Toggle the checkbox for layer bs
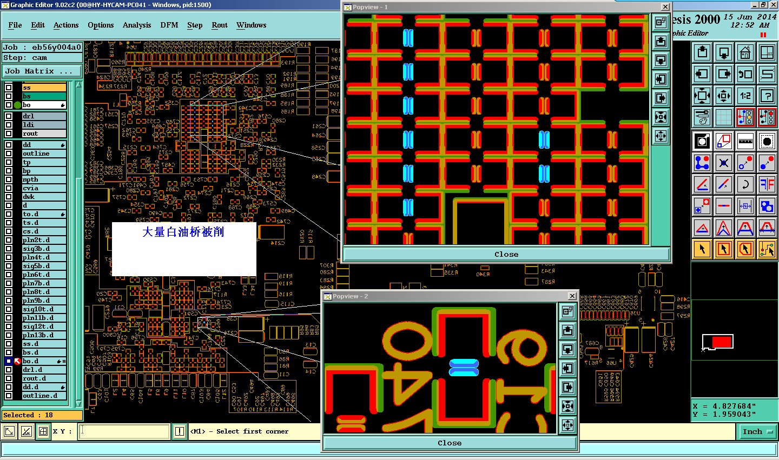 point(9,96)
